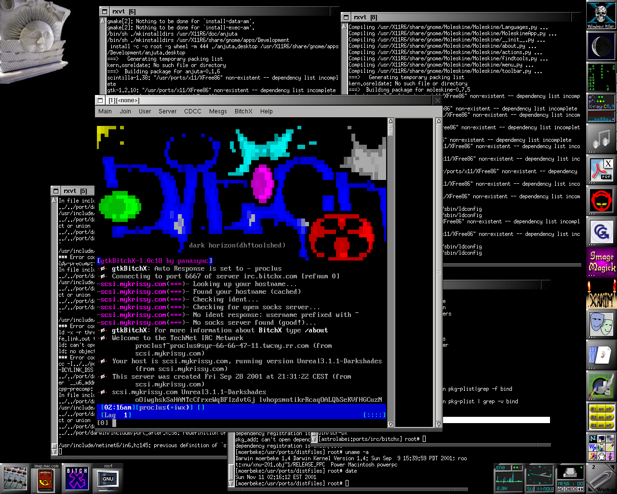Open the Join menu
Screen dimensions: 617x494
[125, 111]
